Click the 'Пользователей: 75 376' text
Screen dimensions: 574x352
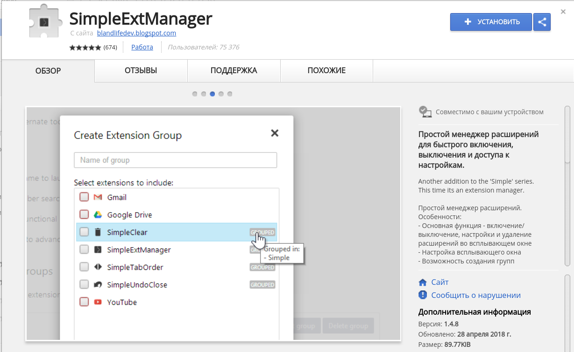pyautogui.click(x=204, y=47)
